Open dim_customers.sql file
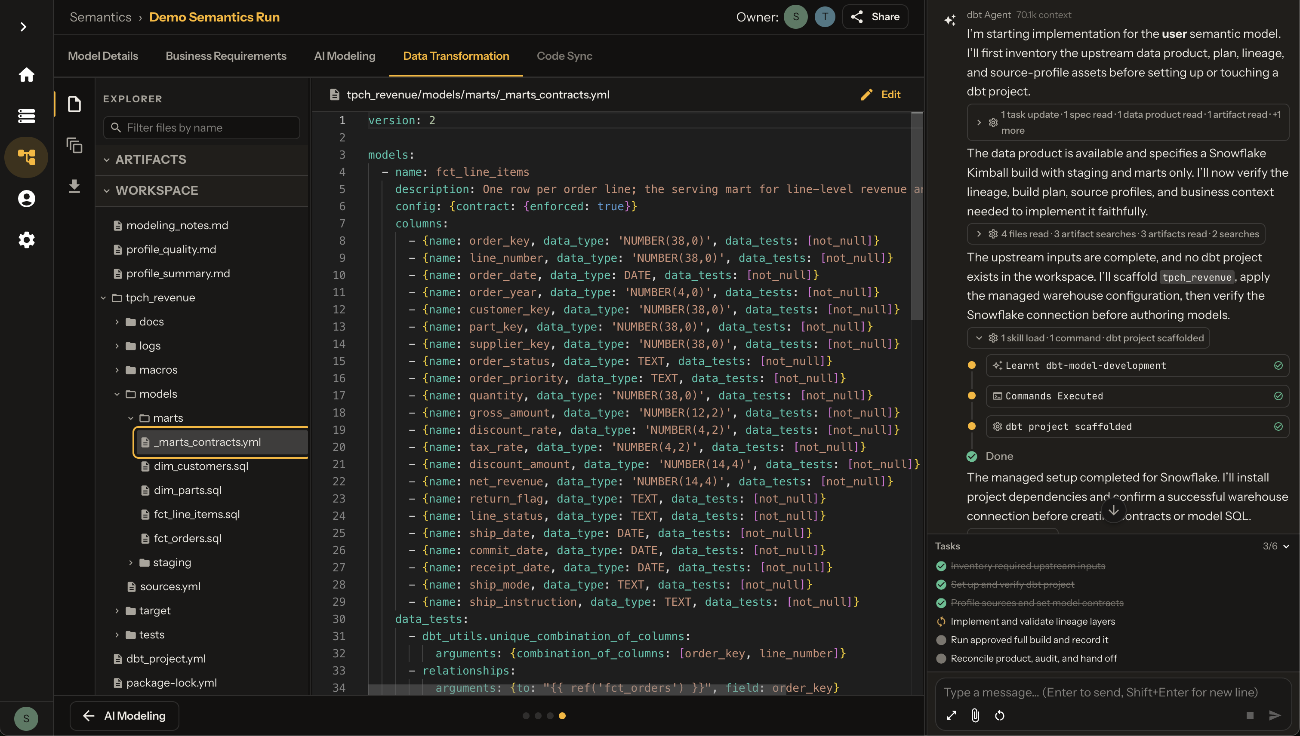The image size is (1300, 736). coord(201,466)
